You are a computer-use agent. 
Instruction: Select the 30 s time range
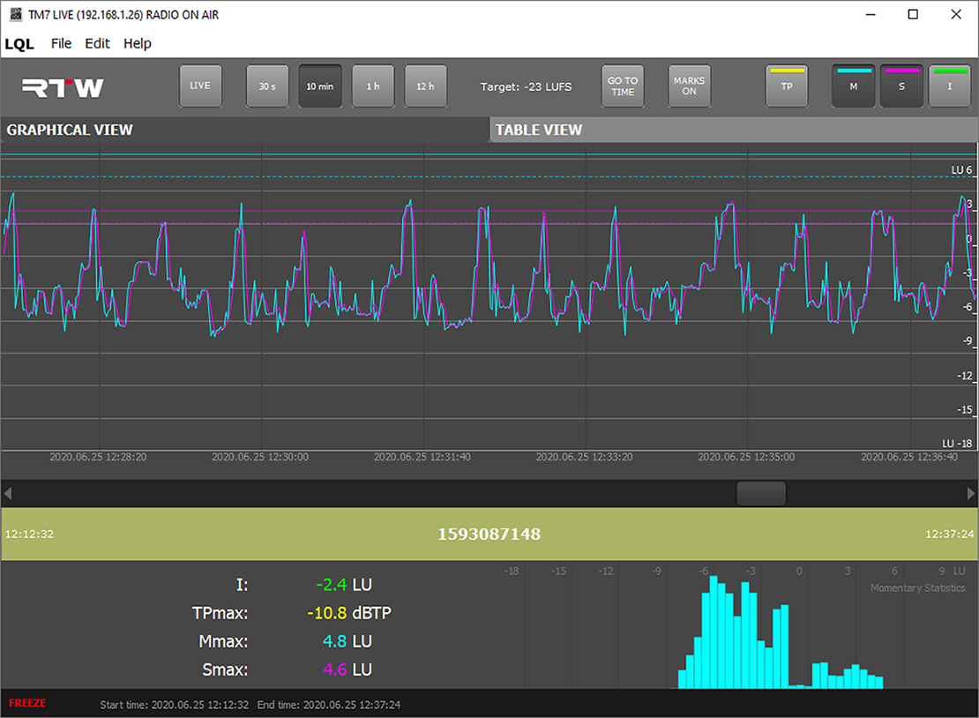(x=267, y=86)
